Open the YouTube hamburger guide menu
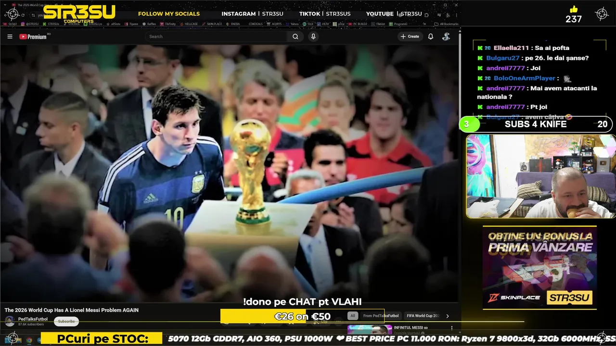 tap(10, 37)
